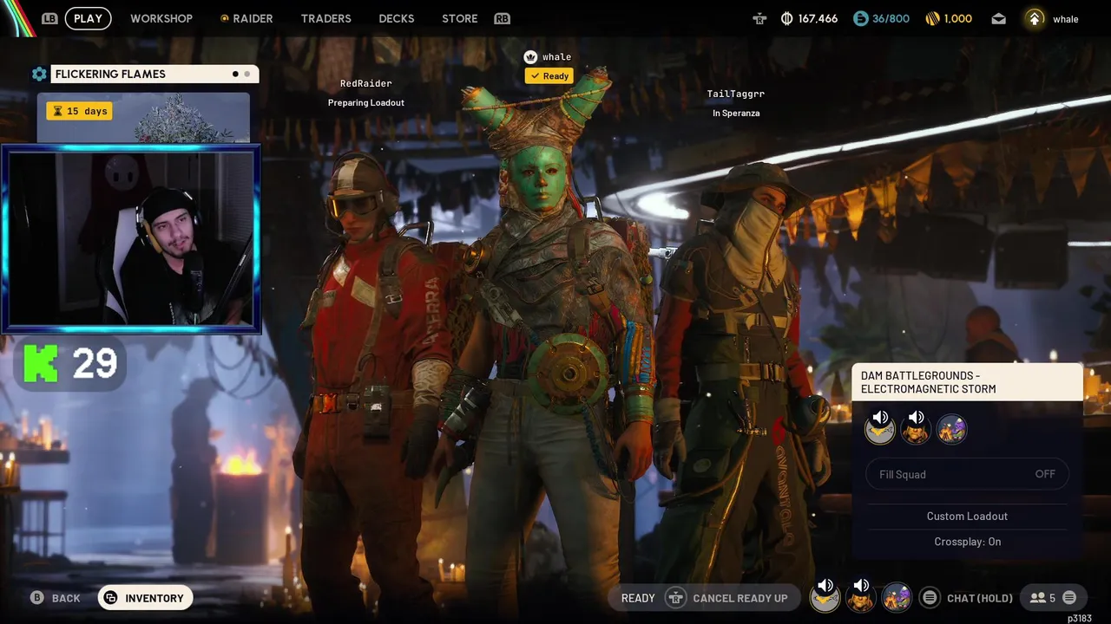Viewport: 1111px width, 624px height.
Task: Click the webcam overlay feed
Action: pyautogui.click(x=131, y=239)
